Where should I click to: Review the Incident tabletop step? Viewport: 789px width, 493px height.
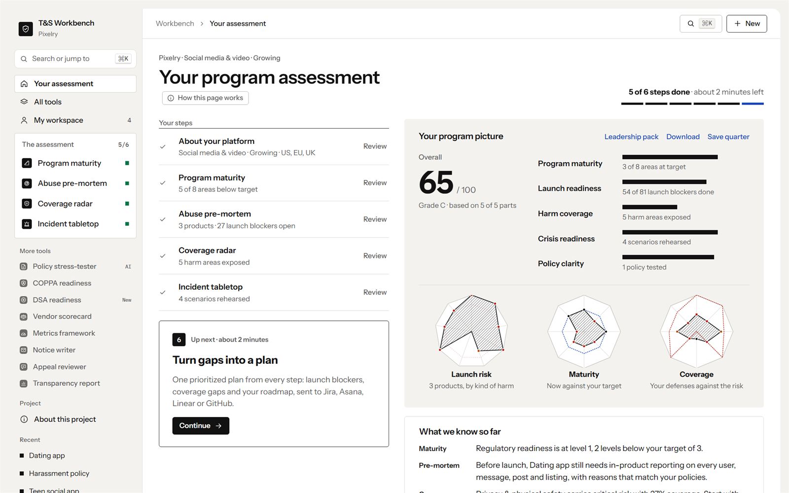pyautogui.click(x=375, y=292)
